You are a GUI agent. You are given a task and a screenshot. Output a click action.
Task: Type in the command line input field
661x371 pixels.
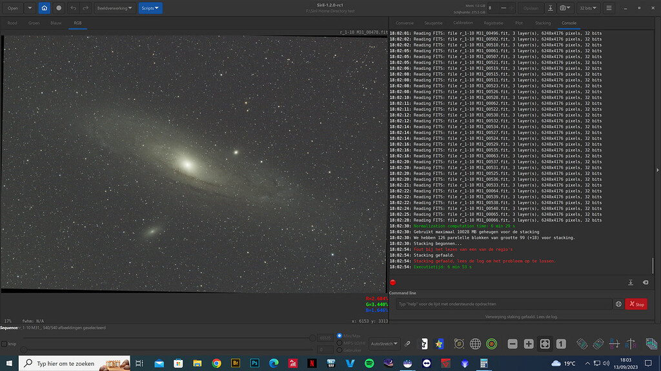[x=503, y=303]
